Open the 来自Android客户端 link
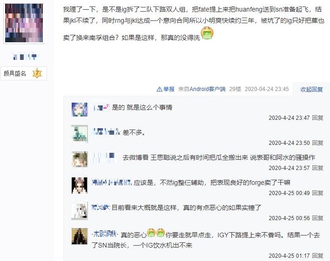This screenshot has height=261, width=330. 202,89
